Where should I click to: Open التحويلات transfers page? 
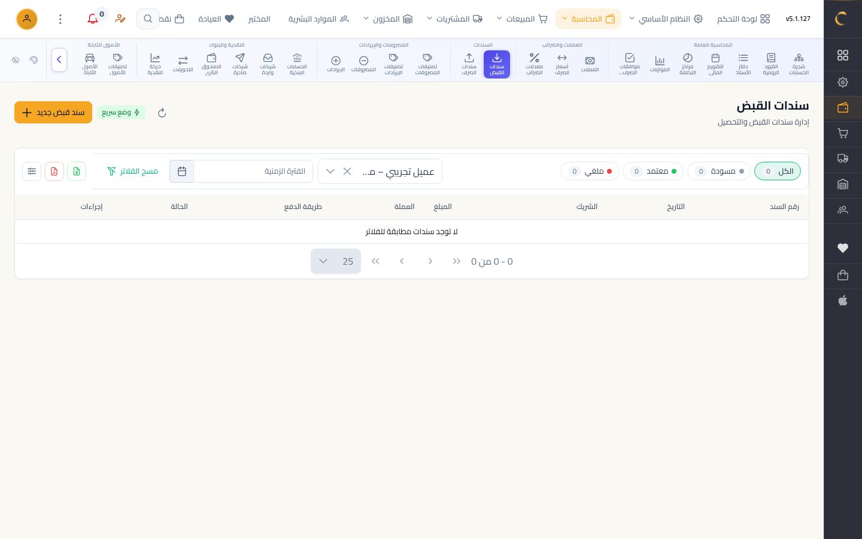(x=183, y=64)
